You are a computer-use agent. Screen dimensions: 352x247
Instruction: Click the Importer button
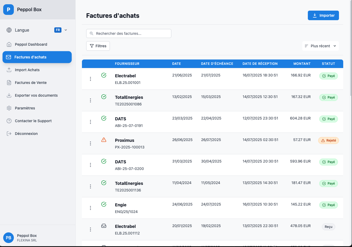coord(323,15)
